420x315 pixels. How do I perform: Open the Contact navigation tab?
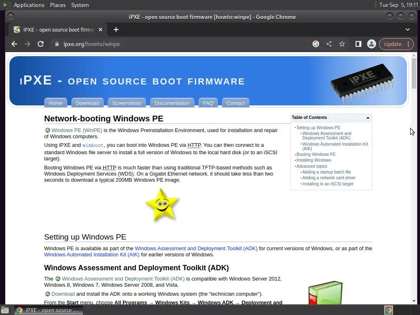click(235, 103)
